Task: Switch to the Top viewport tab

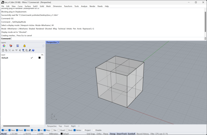Action: click(x=60, y=126)
